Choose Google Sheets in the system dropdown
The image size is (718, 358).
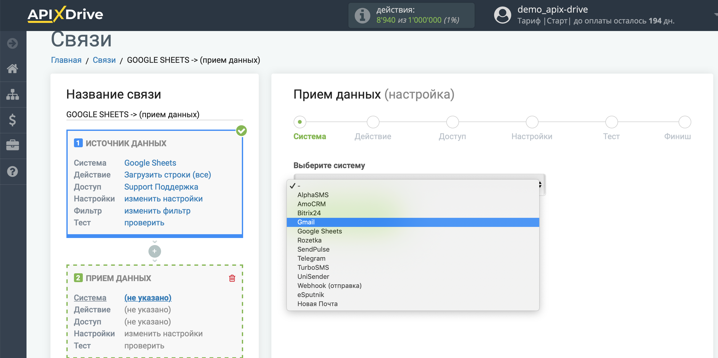pos(413,231)
